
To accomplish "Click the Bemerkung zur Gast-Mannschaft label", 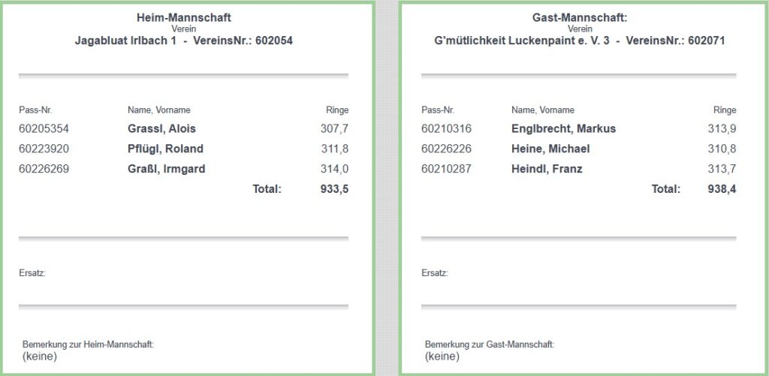I will pyautogui.click(x=490, y=344).
